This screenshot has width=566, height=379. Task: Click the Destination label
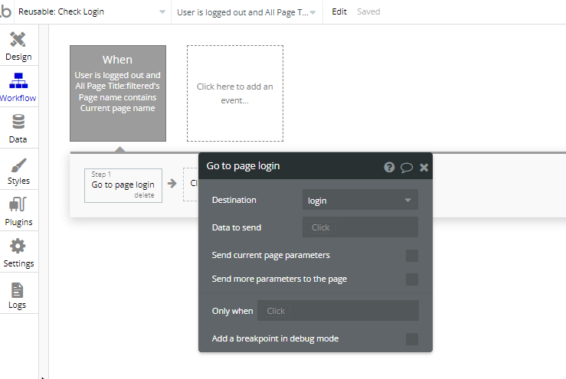[x=234, y=200]
